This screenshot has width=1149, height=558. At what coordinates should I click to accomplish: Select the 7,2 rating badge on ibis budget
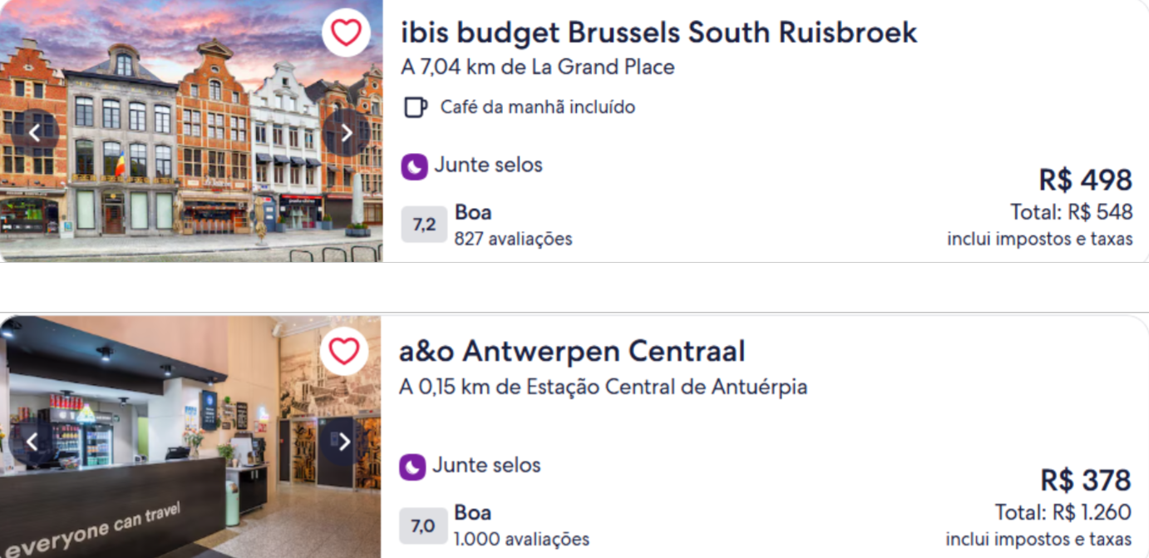coord(426,223)
